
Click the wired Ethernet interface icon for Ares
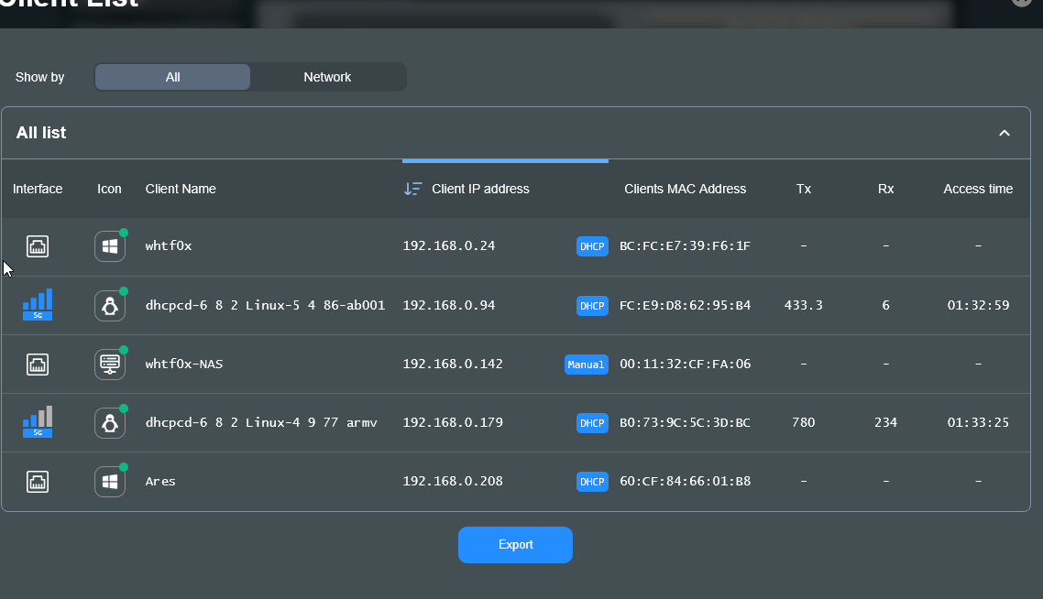point(38,481)
